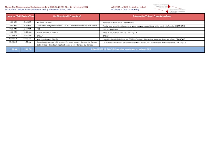
Task: Select 'David Pouliot- CANAFE' presenter cell
Action: coord(67,32)
